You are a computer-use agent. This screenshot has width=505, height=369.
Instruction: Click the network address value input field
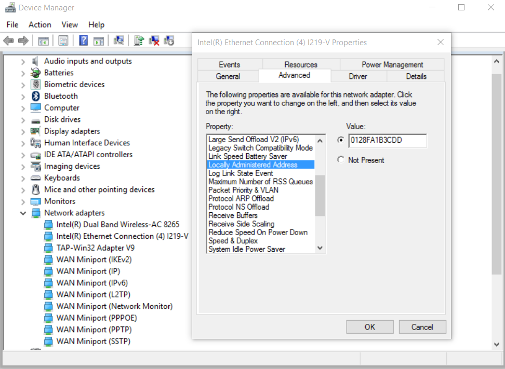click(x=387, y=141)
